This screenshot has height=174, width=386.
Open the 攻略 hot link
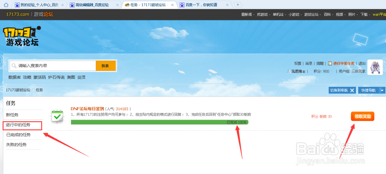point(27,77)
